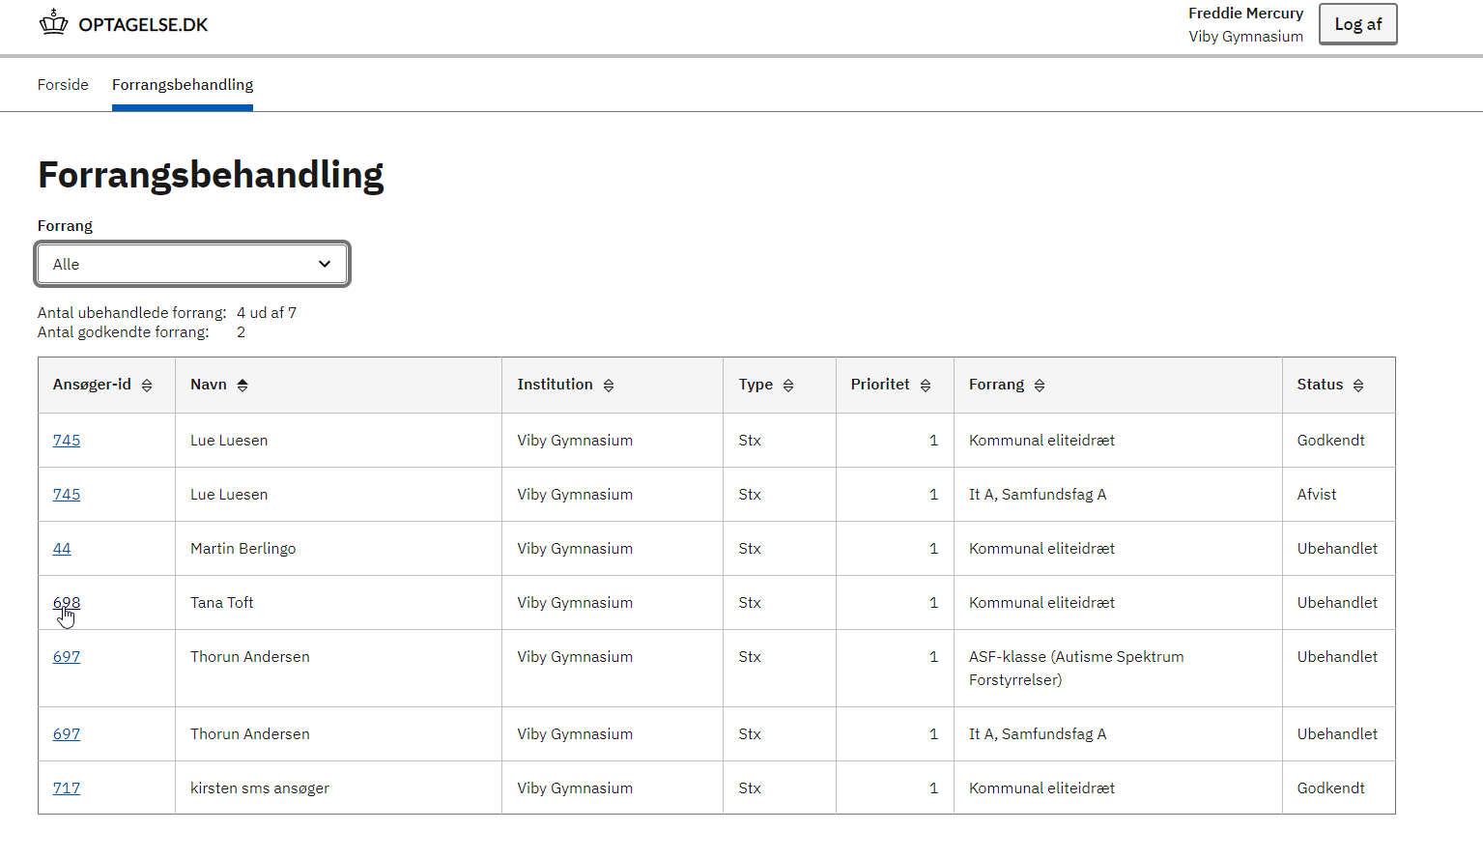
Task: Sort table by Navn sort icon
Action: tap(242, 386)
